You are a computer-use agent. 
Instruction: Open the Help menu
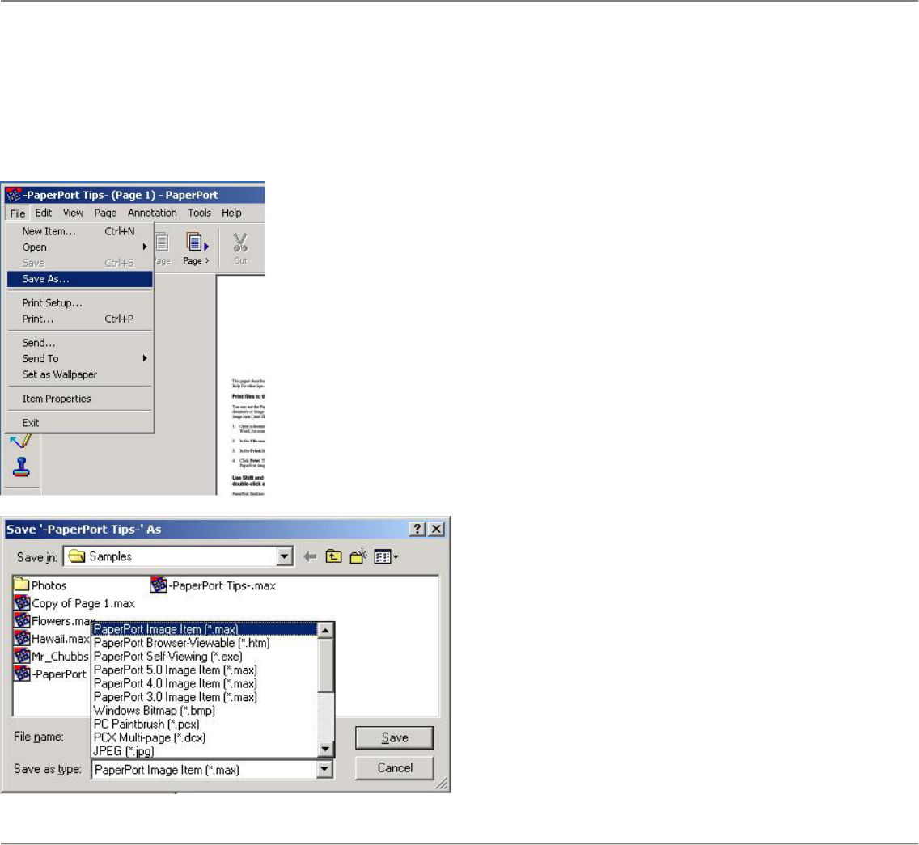tap(231, 213)
